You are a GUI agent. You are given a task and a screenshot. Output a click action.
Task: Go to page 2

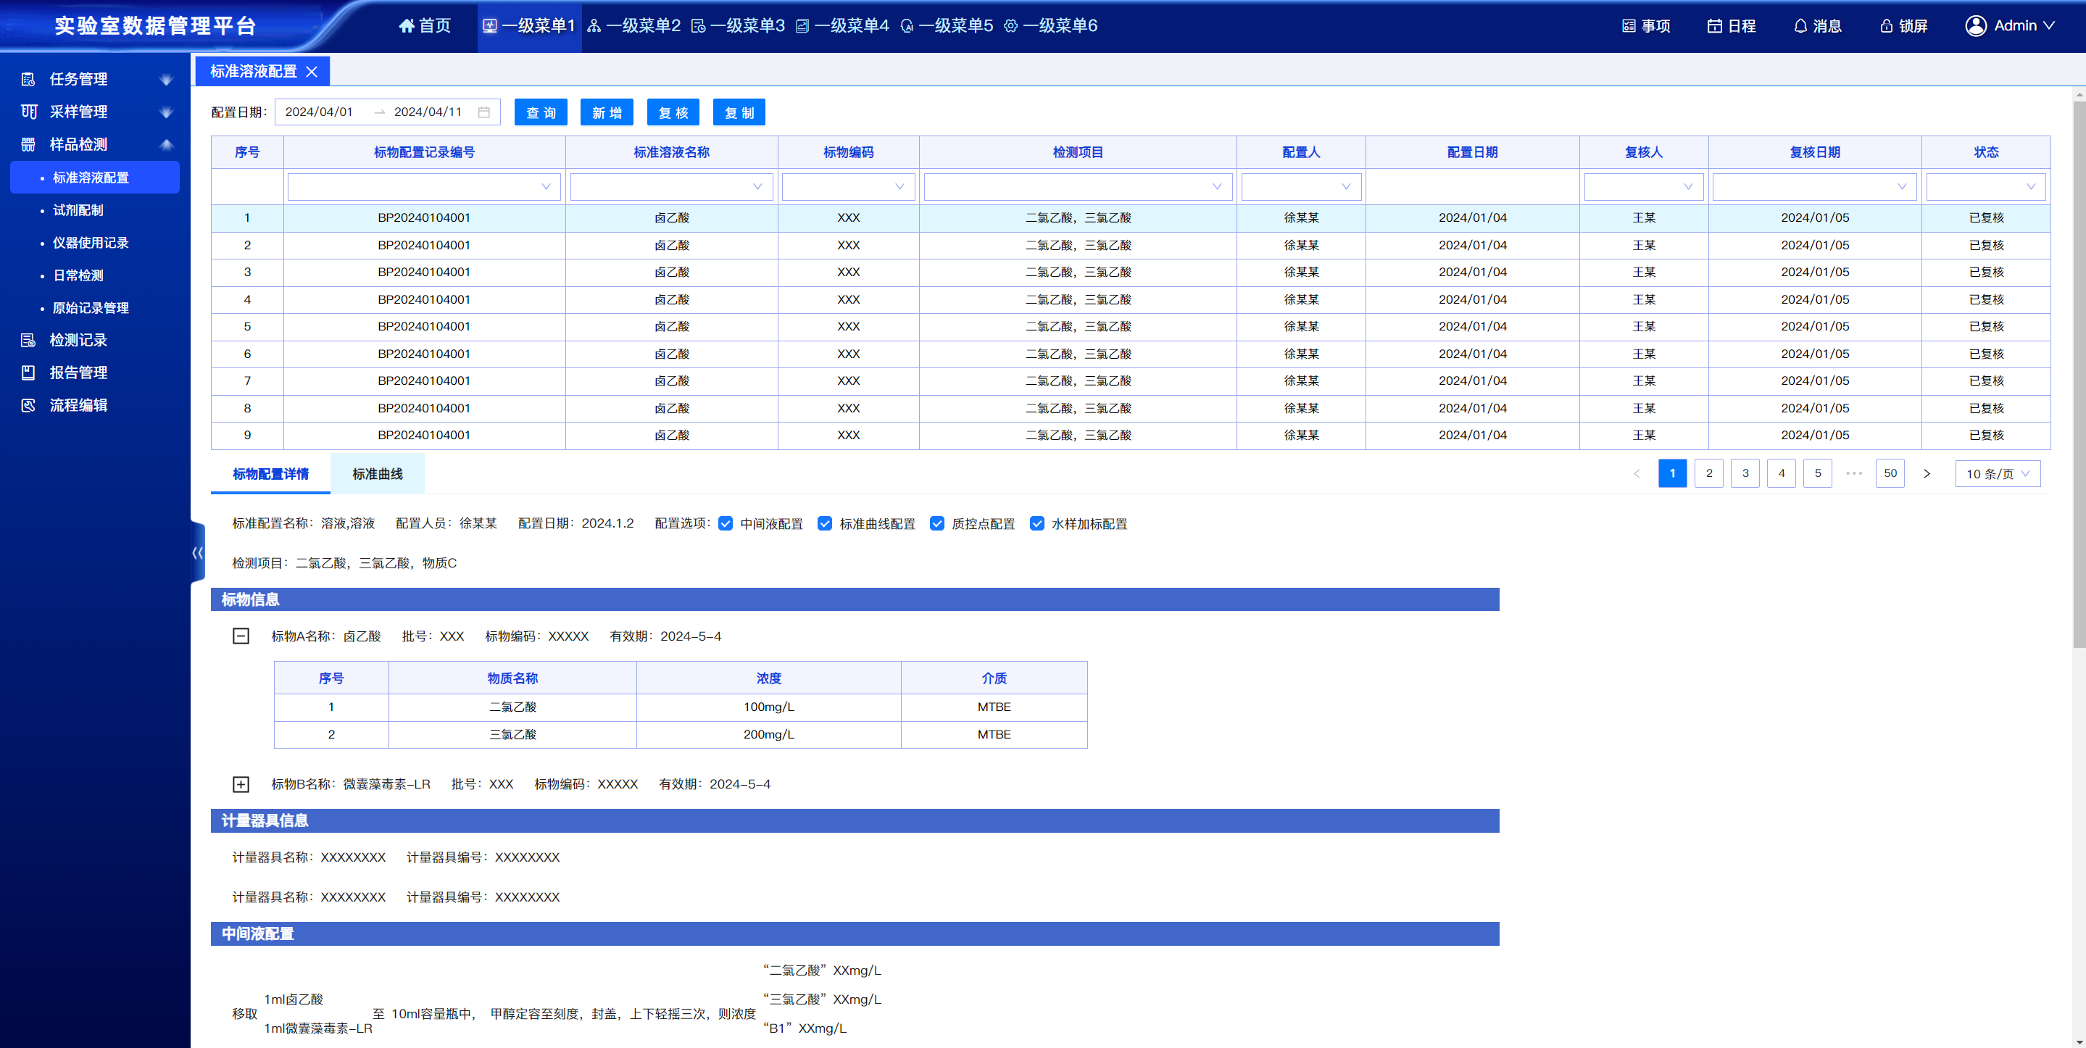pos(1708,473)
